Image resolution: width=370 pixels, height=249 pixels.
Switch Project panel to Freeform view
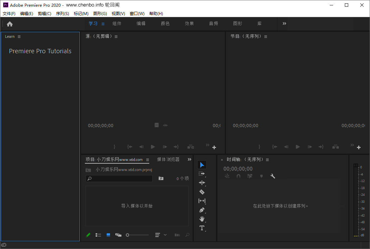point(118,235)
